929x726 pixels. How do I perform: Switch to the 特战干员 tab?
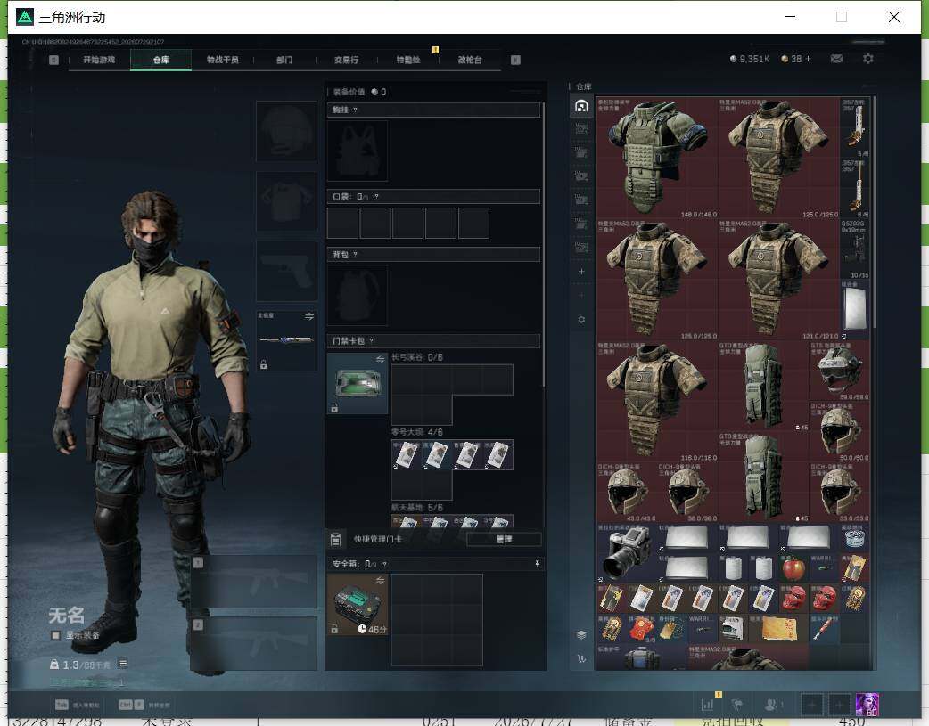(222, 60)
